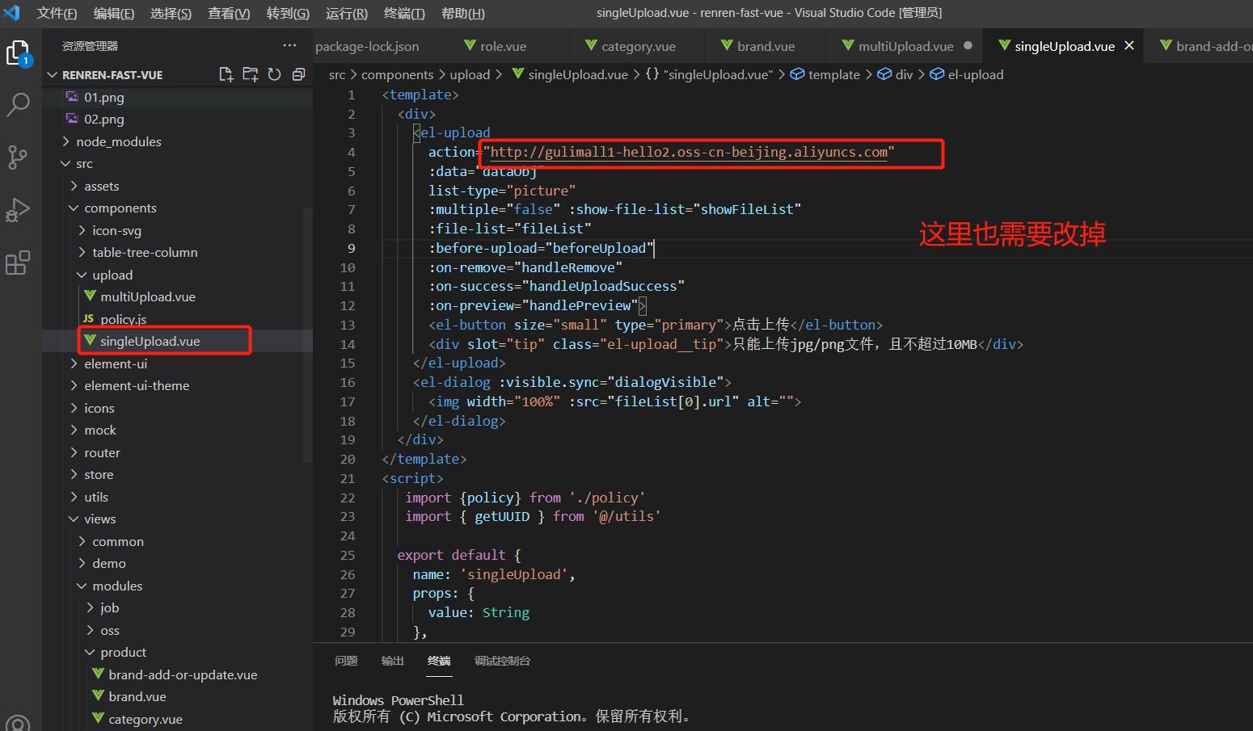
Task: Switch to the 问题 panel tab
Action: click(346, 661)
